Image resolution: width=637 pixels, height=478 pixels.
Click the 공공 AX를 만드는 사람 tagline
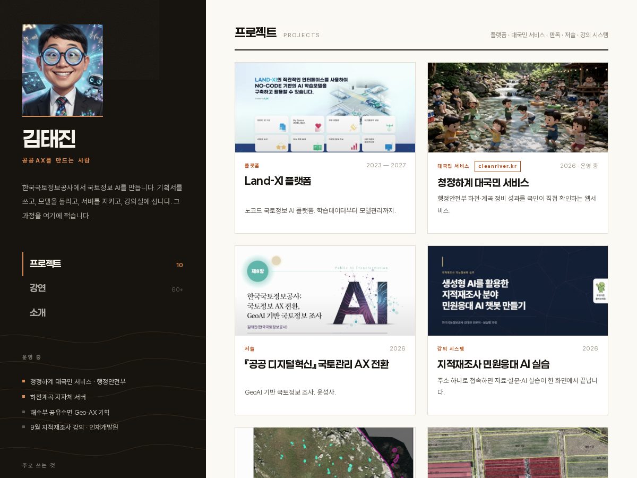point(56,160)
